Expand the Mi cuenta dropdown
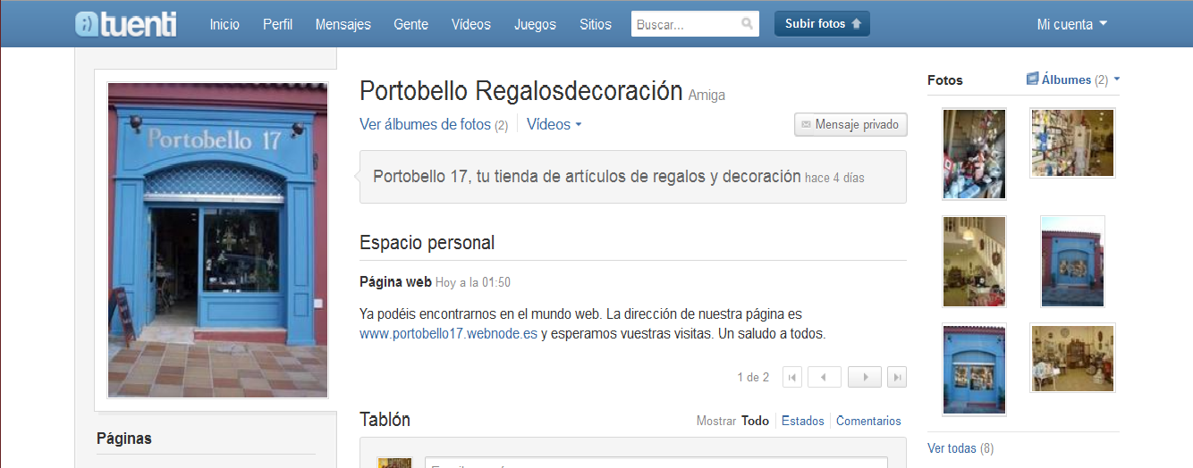This screenshot has width=1193, height=468. (1071, 24)
